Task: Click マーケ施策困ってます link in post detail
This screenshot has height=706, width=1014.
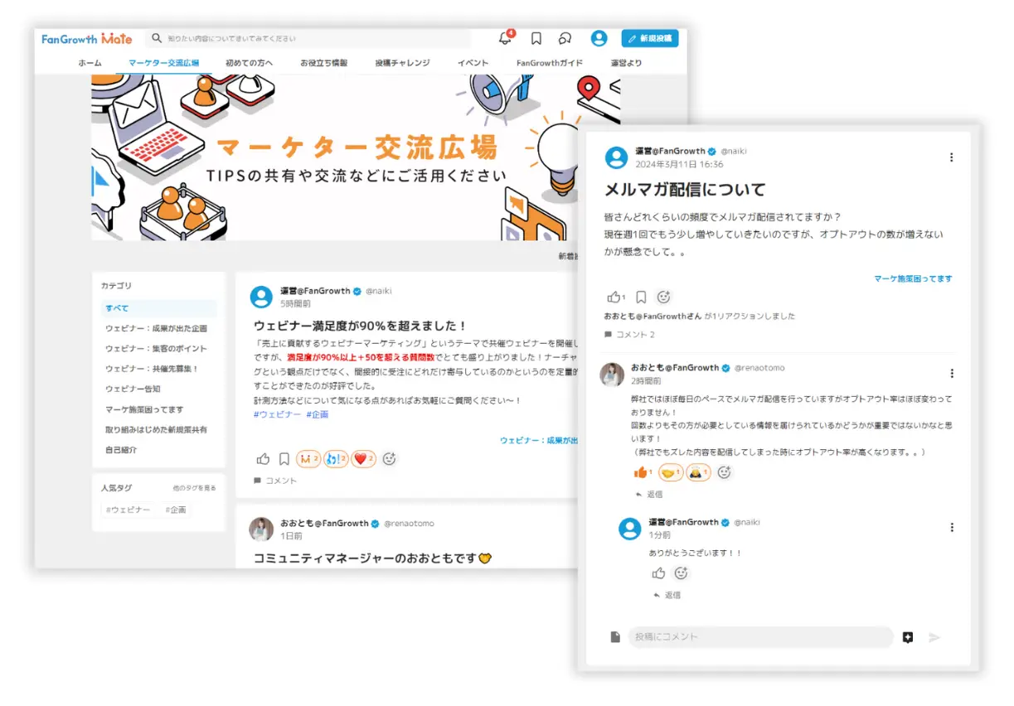Action: [913, 278]
